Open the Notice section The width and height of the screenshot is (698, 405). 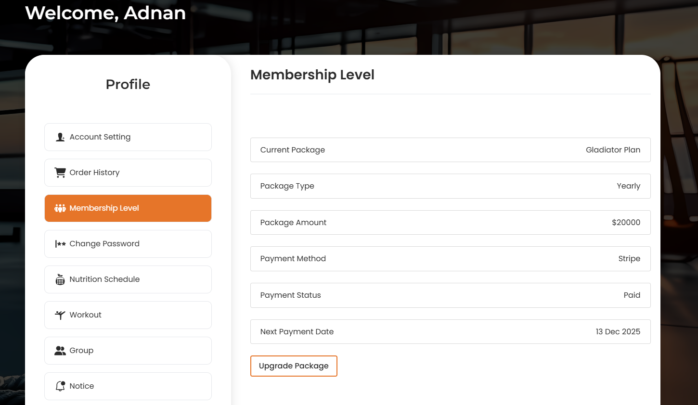128,386
